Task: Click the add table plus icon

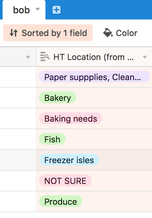Action: tap(57, 10)
